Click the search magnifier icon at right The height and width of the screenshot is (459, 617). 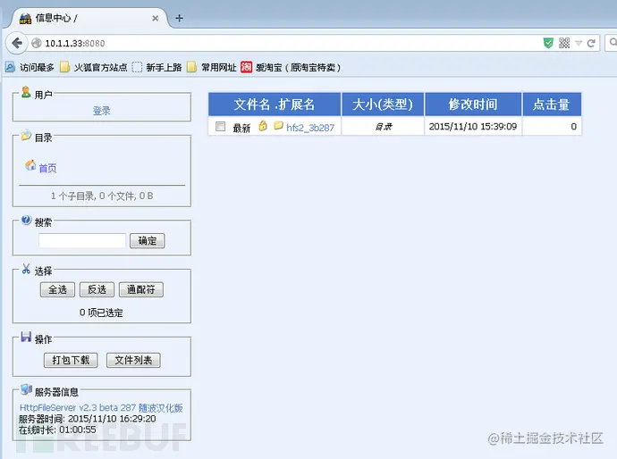[x=613, y=42]
